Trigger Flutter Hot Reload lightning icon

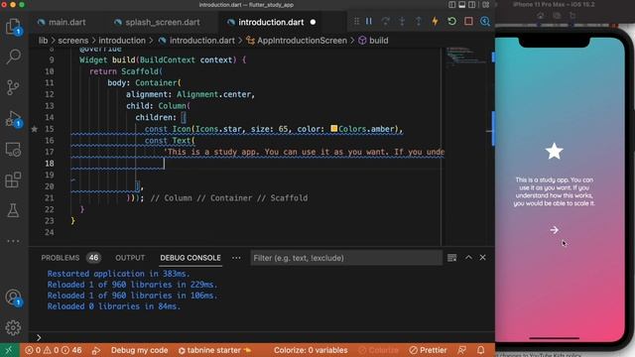pyautogui.click(x=435, y=22)
